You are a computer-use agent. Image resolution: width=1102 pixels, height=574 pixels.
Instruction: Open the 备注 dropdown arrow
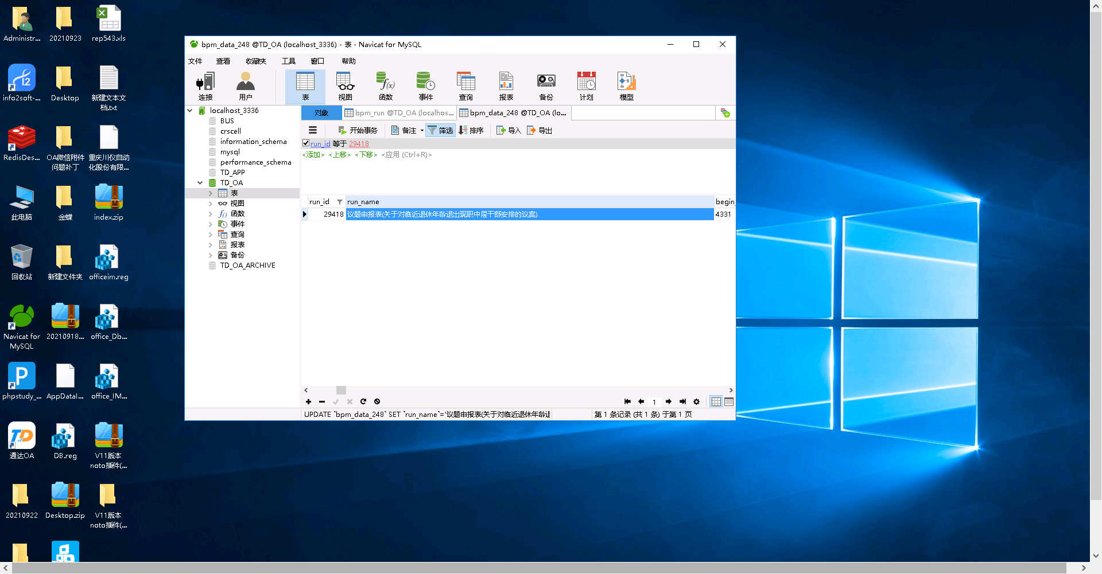422,130
